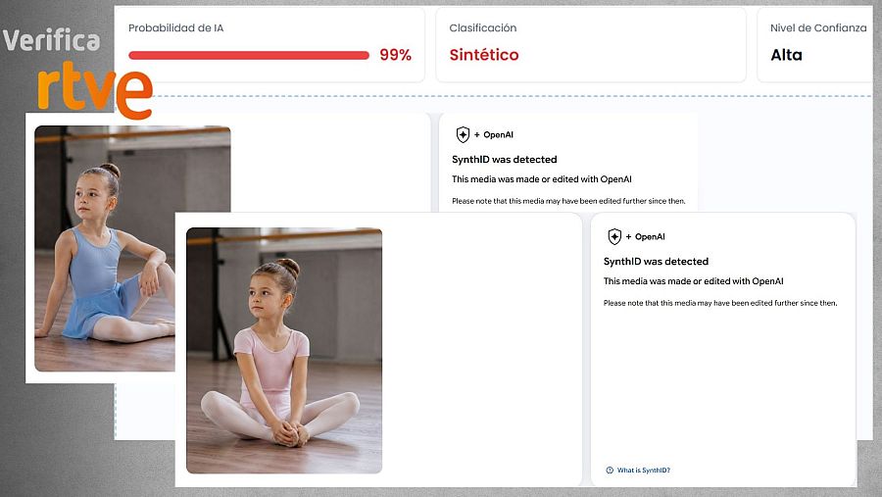Click the '+ OpenAI' label in the front panel
Image resolution: width=882 pixels, height=497 pixels.
coord(645,237)
